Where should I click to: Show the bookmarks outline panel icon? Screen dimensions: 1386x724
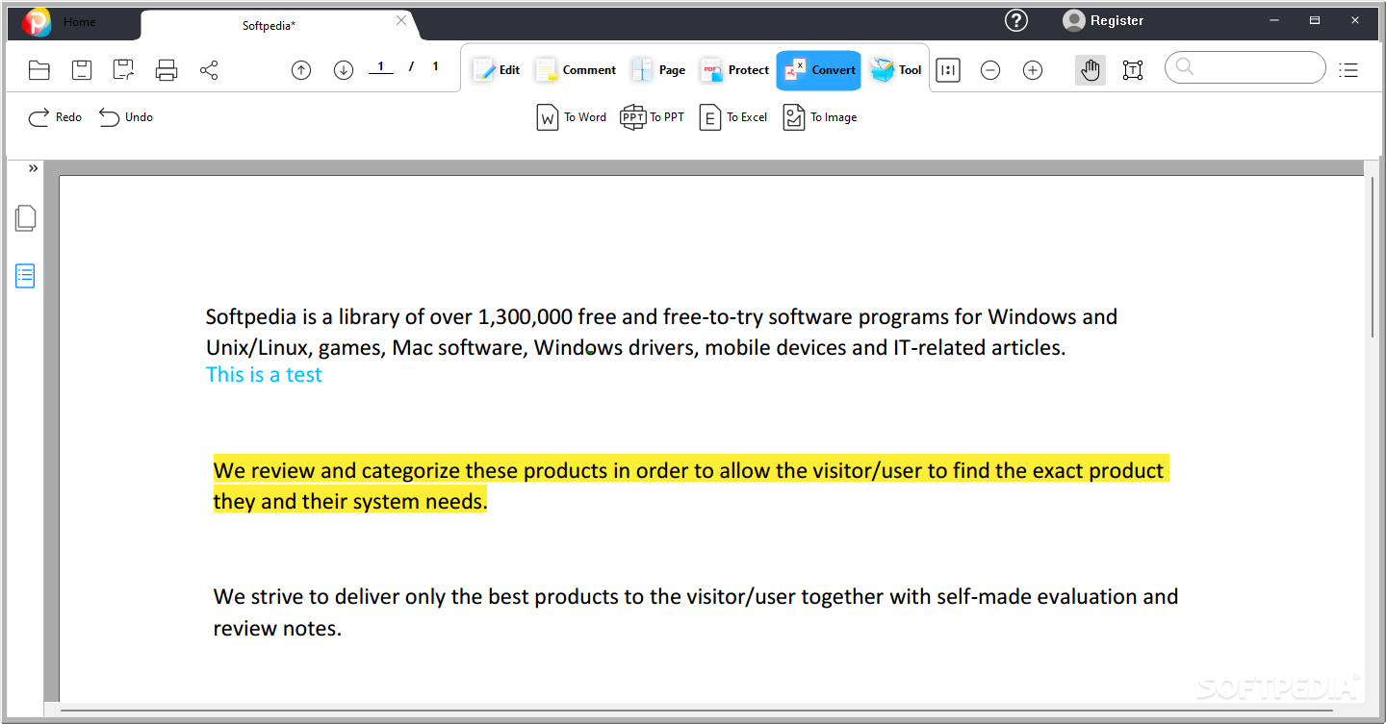[25, 276]
